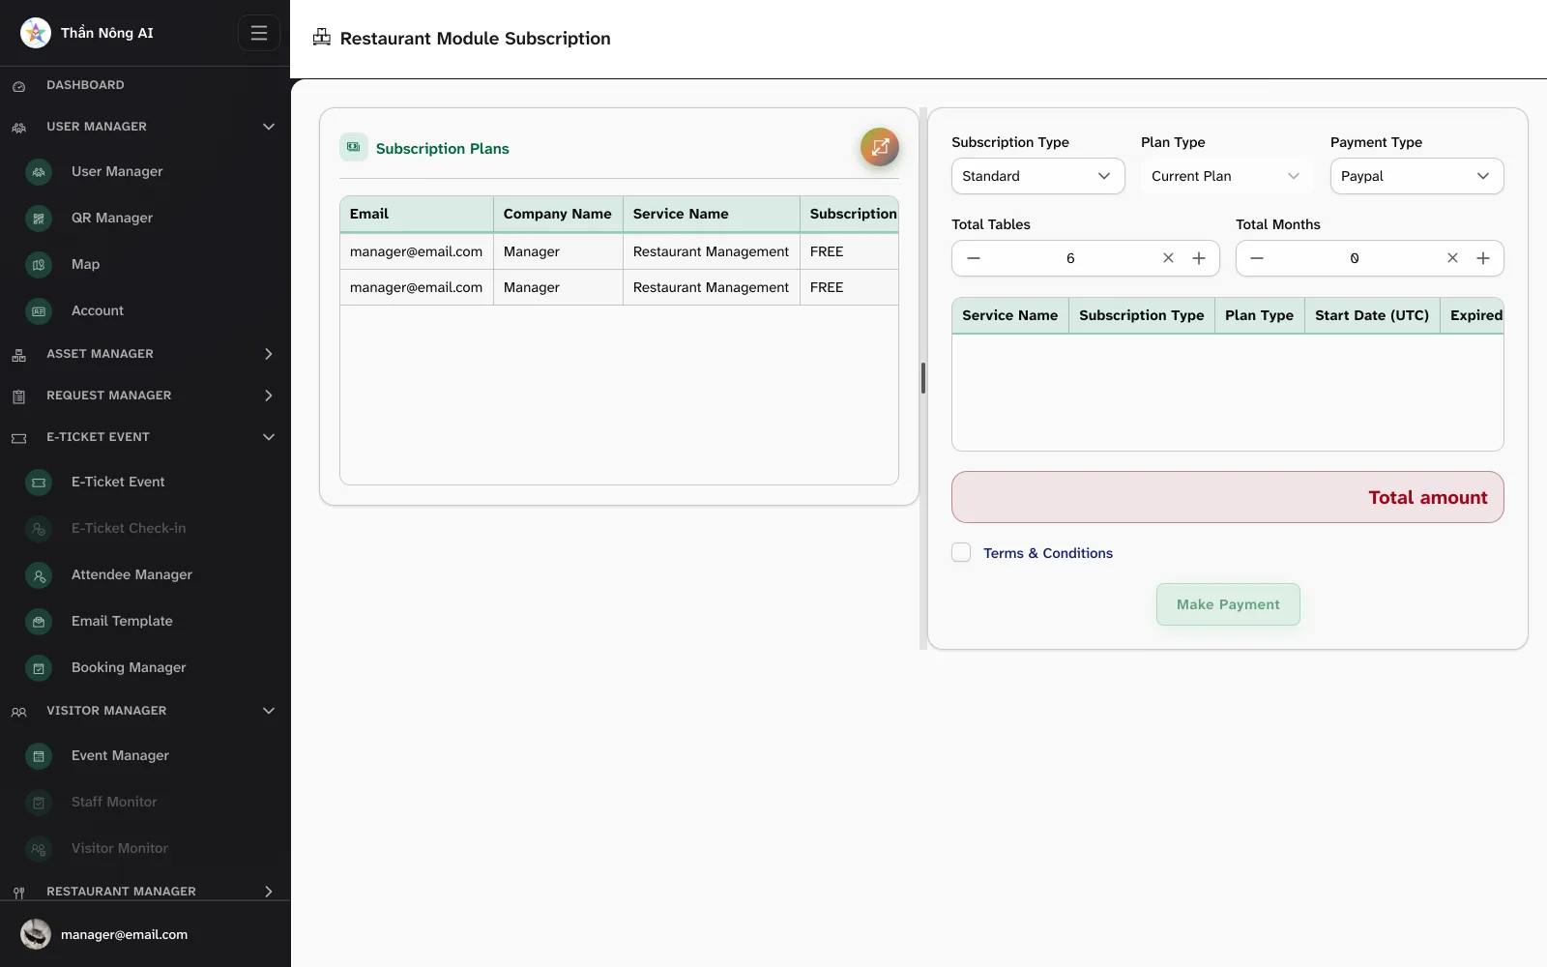Image resolution: width=1547 pixels, height=967 pixels.
Task: Click the Restaurant Module Subscription header icon
Action: coord(322,38)
